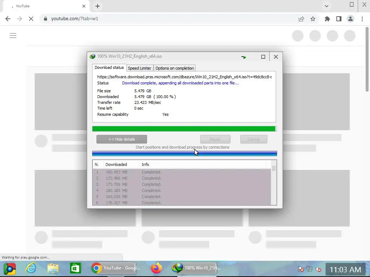This screenshot has height=277, width=370.
Task: Go back in Chrome browser
Action: pos(8,19)
